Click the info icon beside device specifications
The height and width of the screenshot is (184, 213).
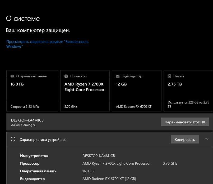tap(13, 139)
